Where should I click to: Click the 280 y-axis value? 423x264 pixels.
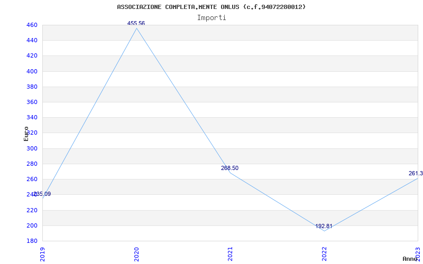coord(32,164)
